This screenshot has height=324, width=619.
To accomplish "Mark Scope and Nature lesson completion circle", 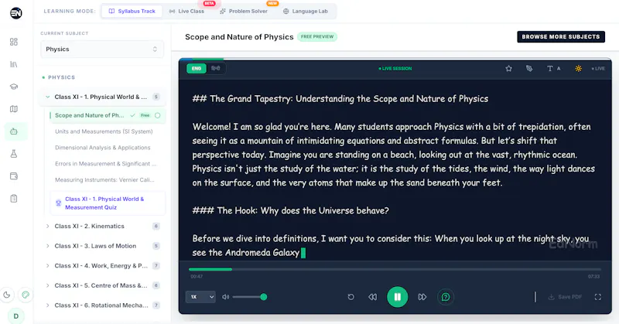I will click(x=158, y=116).
